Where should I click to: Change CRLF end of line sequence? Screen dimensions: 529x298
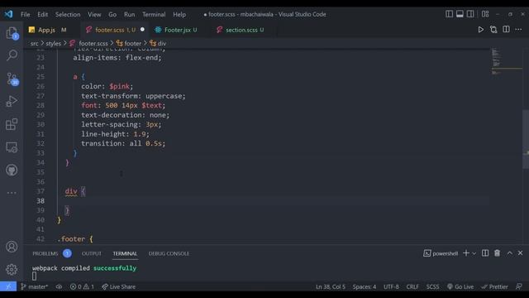coord(412,286)
